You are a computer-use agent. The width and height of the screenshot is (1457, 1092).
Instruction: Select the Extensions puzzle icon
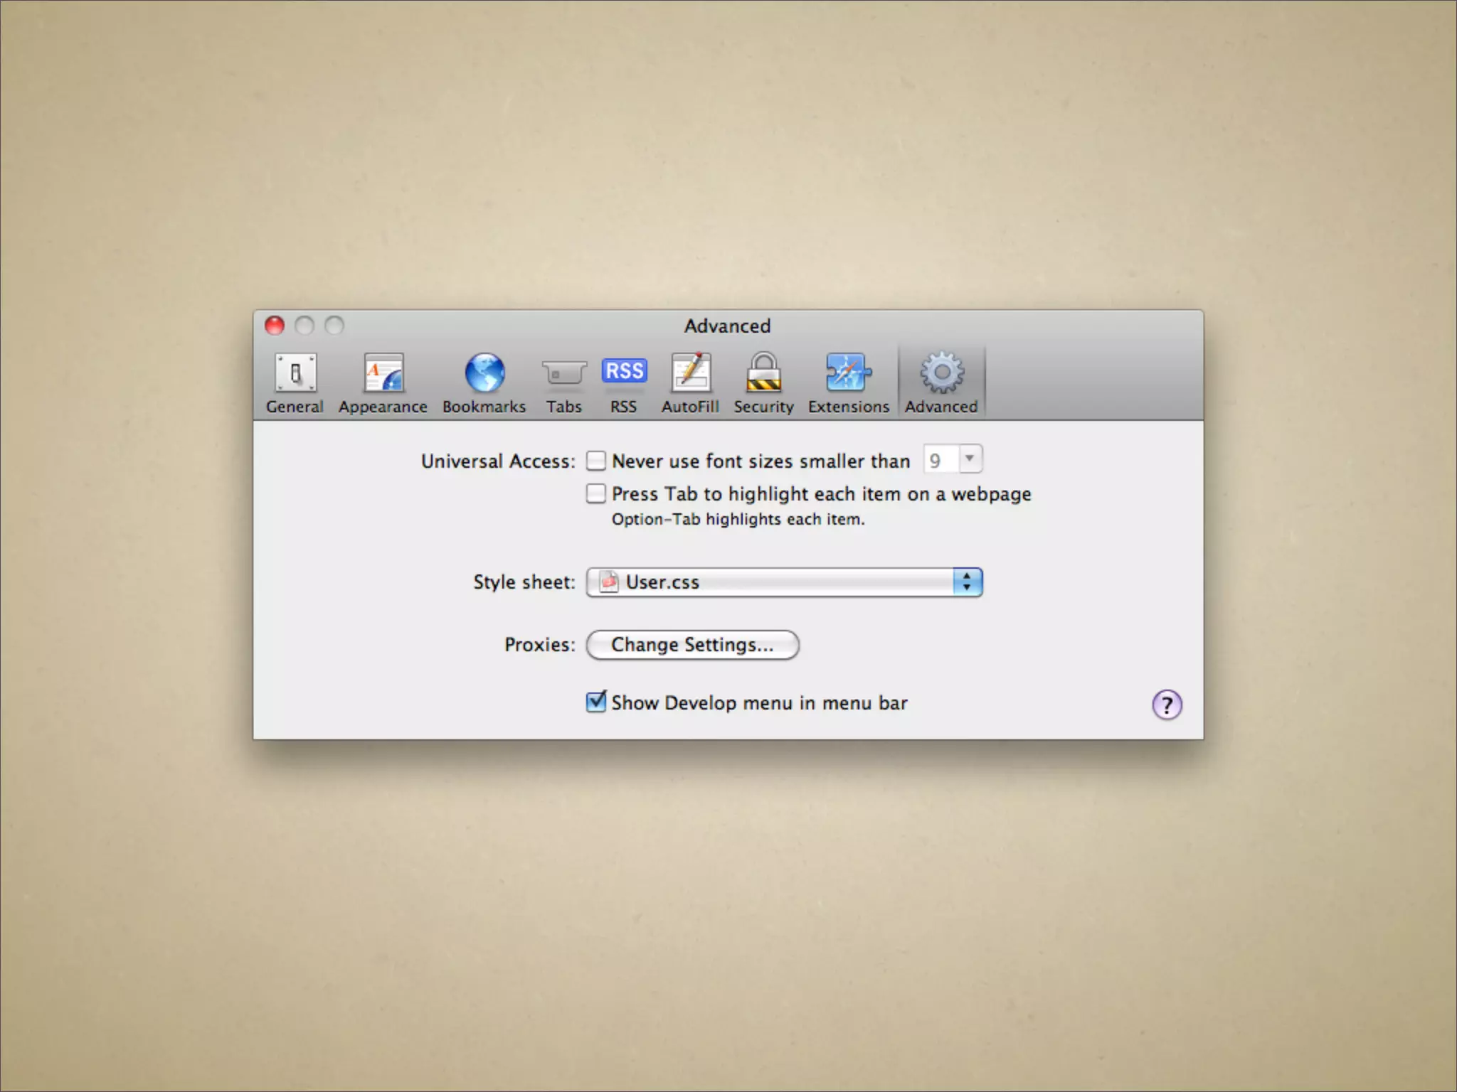[x=848, y=373]
